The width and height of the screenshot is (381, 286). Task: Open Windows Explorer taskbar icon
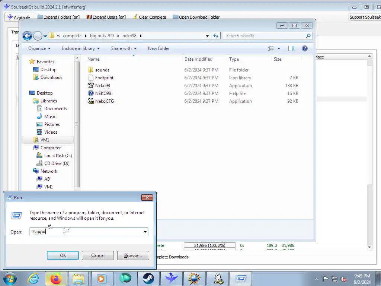click(x=78, y=279)
